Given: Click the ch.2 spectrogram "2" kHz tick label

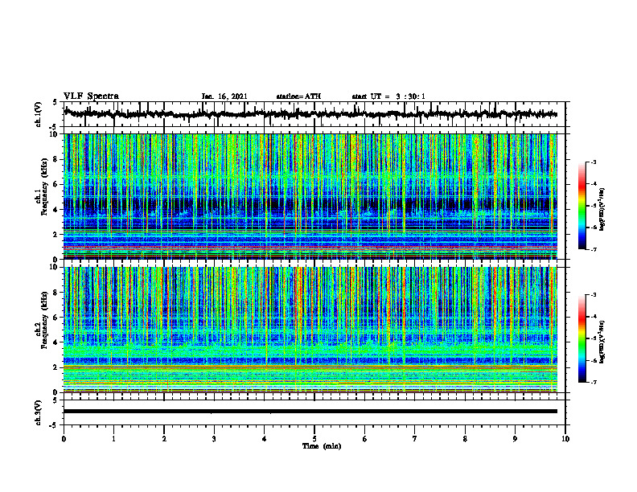Looking at the screenshot, I should click(x=56, y=367).
